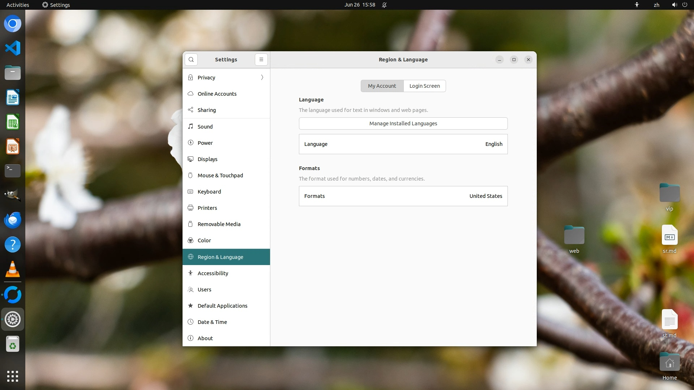Click Manage Installed Languages button
The width and height of the screenshot is (694, 390).
[403, 123]
